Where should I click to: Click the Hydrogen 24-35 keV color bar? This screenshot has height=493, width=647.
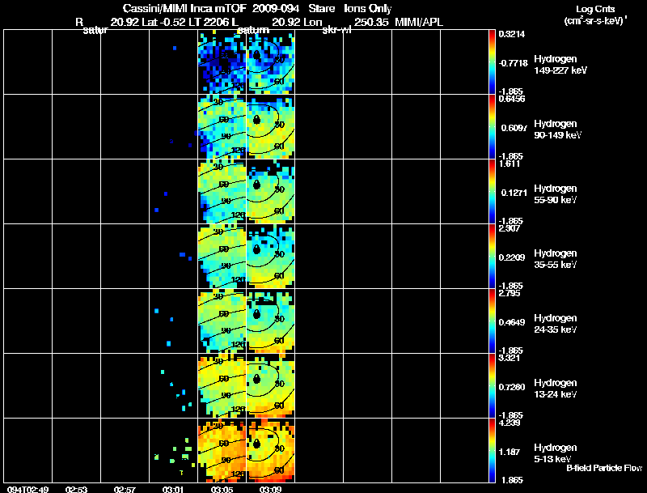492,321
